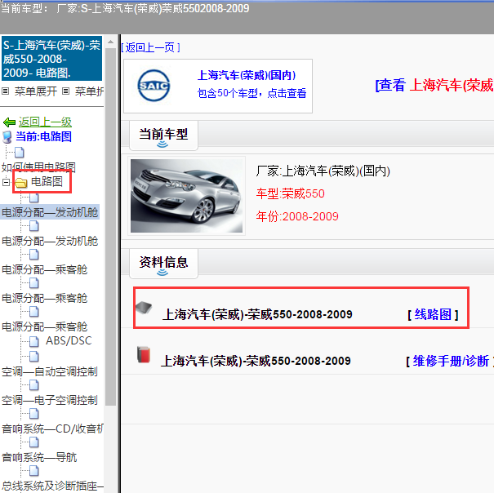Select 总线系统及诊断插座 tree item
The image size is (494, 493).
point(52,486)
